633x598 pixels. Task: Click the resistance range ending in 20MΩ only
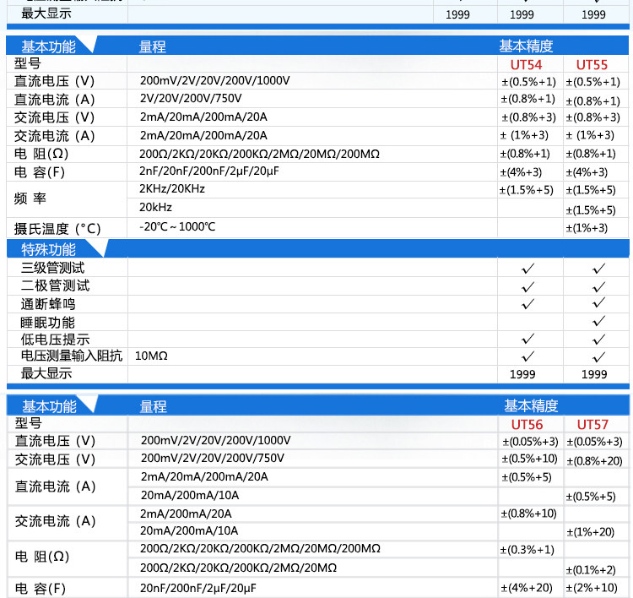point(238,568)
